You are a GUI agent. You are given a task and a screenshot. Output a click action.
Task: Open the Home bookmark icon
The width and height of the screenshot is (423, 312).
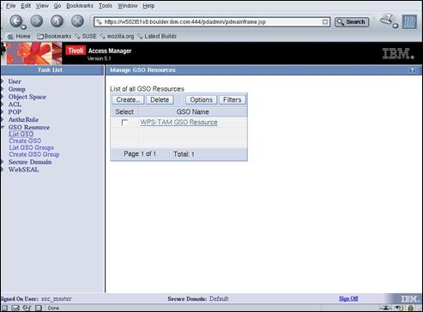pos(10,37)
